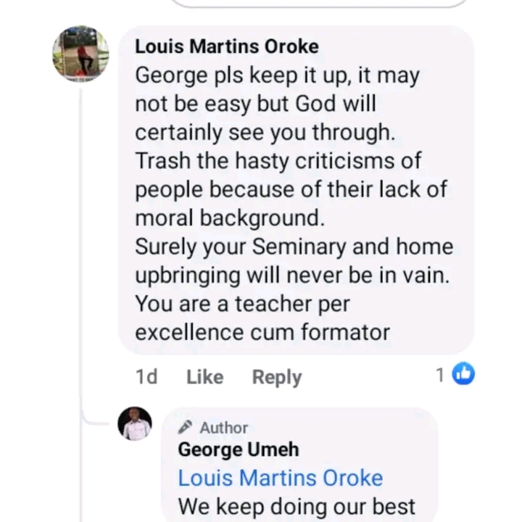This screenshot has height=522, width=522.
Task: Tap the line "Surely your Seminary and home"
Action: (294, 246)
